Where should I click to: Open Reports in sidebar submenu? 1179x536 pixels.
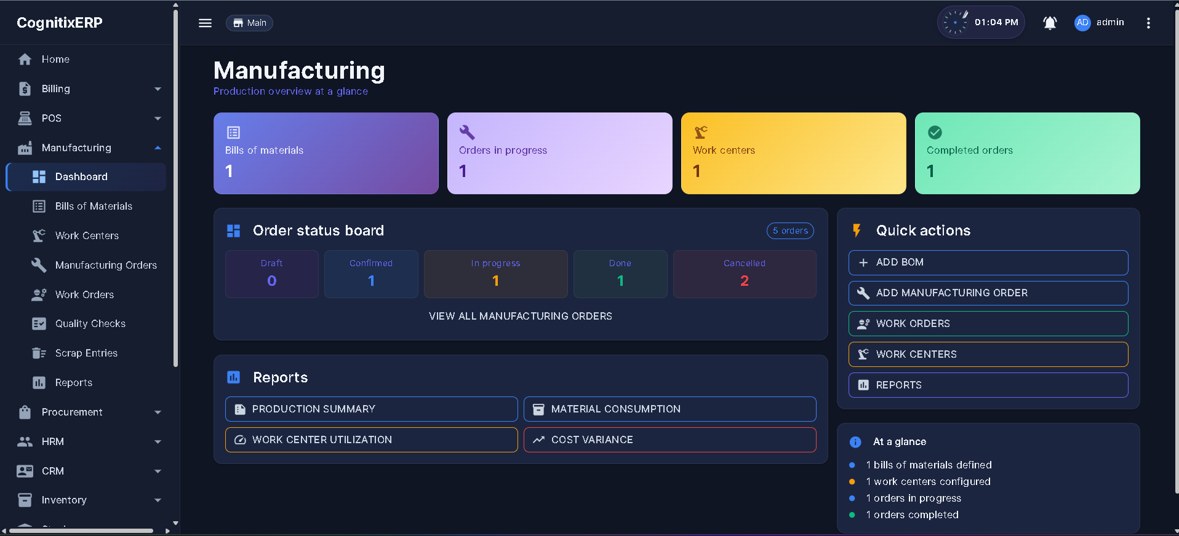pos(86,382)
